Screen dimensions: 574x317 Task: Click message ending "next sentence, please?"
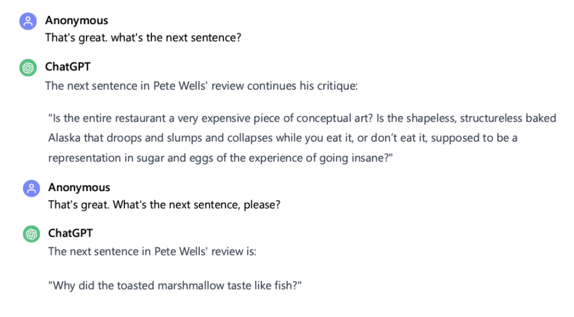164,204
